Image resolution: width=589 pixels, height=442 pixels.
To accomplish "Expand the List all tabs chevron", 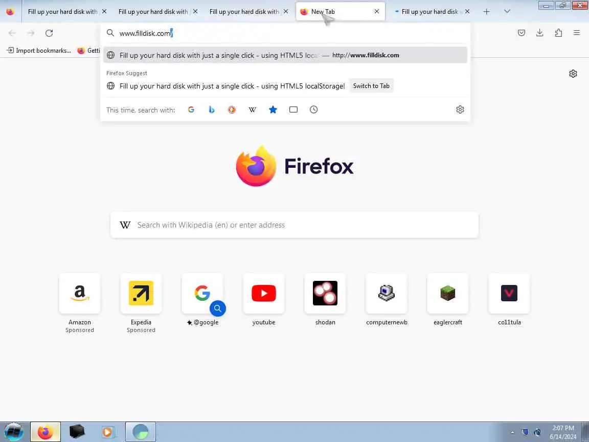I will (x=507, y=12).
